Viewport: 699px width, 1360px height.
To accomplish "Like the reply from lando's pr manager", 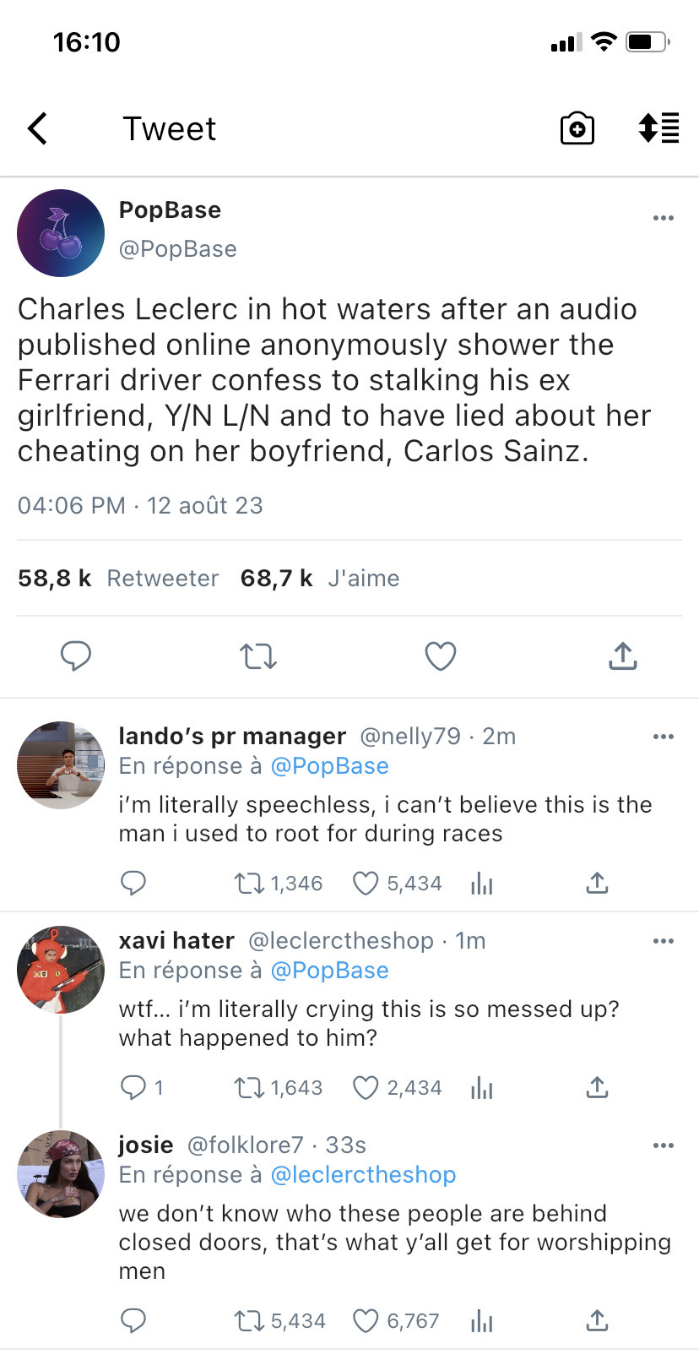I will pos(366,884).
